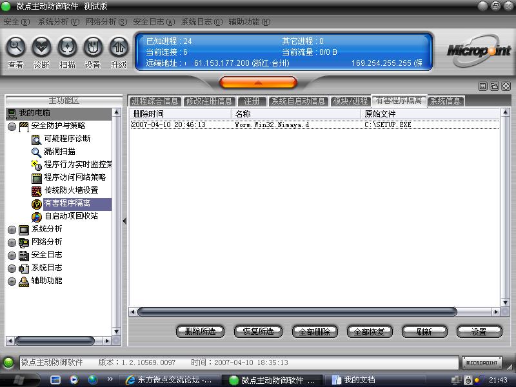This screenshot has width=516, height=387.
Task: Expand the 系统分析 tree node
Action: [x=12, y=230]
